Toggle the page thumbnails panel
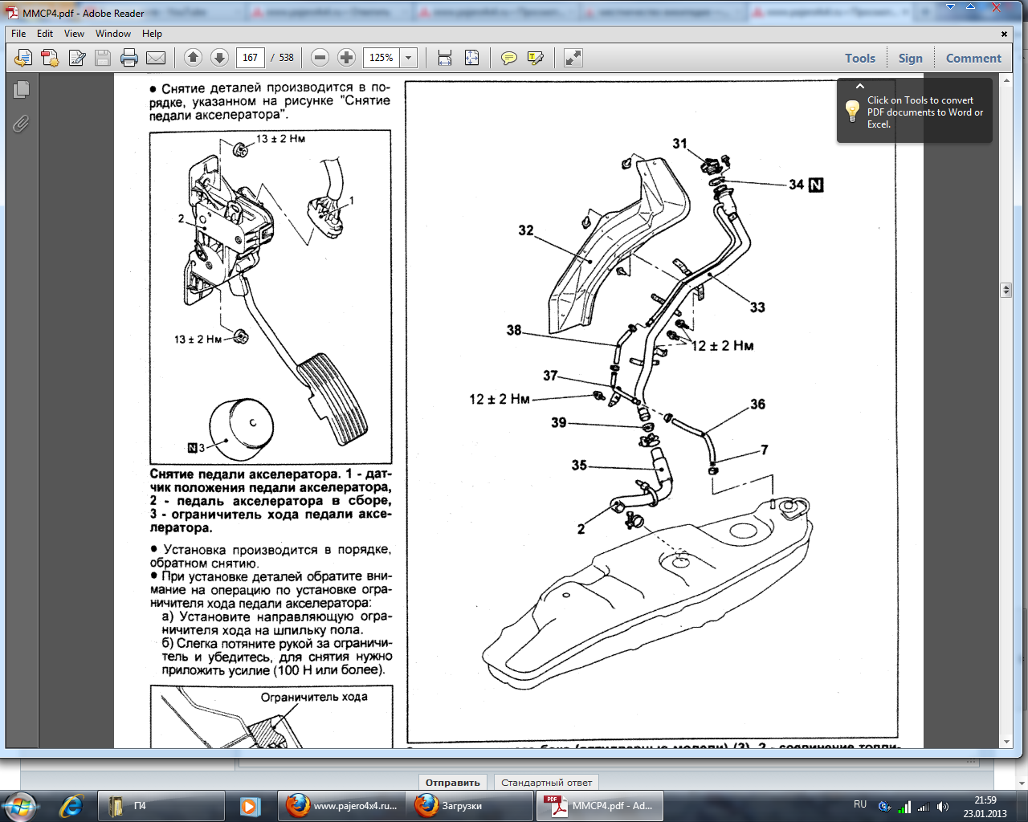 click(x=21, y=90)
